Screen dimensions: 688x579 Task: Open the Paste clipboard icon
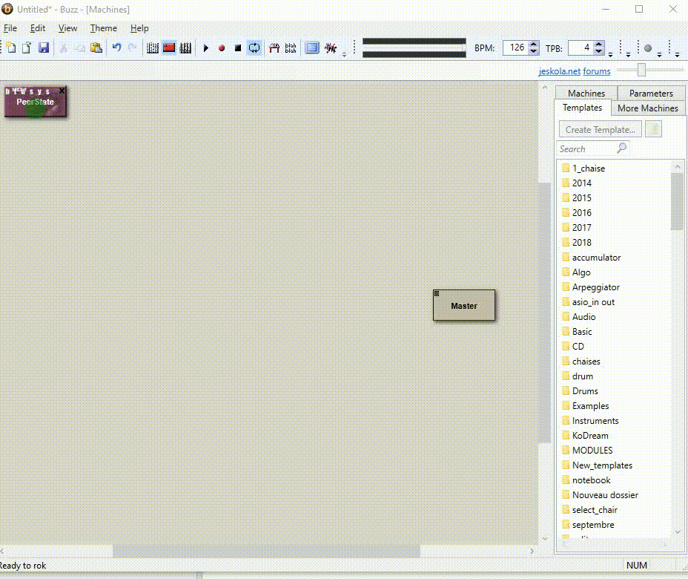(96, 48)
